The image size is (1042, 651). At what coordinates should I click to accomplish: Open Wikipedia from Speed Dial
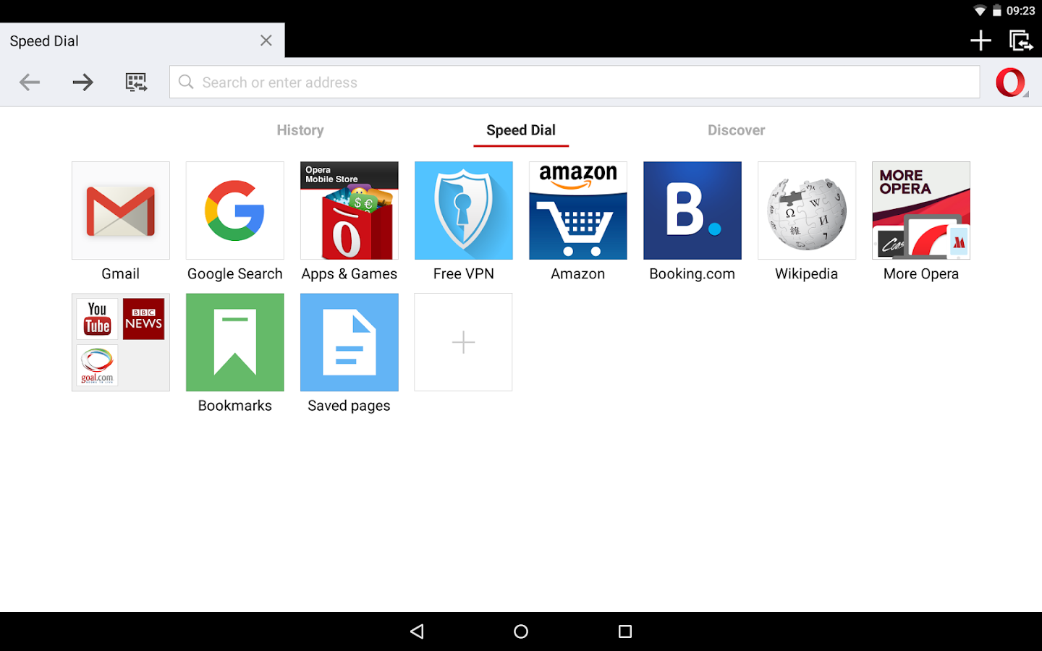[806, 210]
